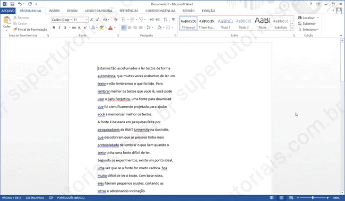345x201 pixels.
Task: Click the Copiar copy button
Action: pos(20,23)
